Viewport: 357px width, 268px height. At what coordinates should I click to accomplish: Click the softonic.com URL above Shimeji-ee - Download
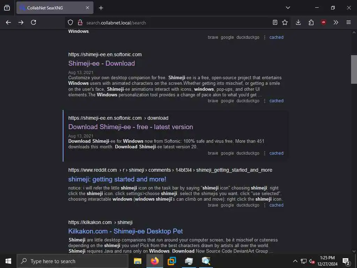tap(105, 54)
